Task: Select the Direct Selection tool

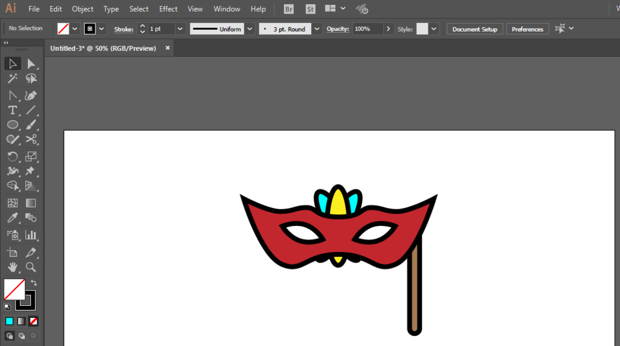Action: click(x=31, y=64)
